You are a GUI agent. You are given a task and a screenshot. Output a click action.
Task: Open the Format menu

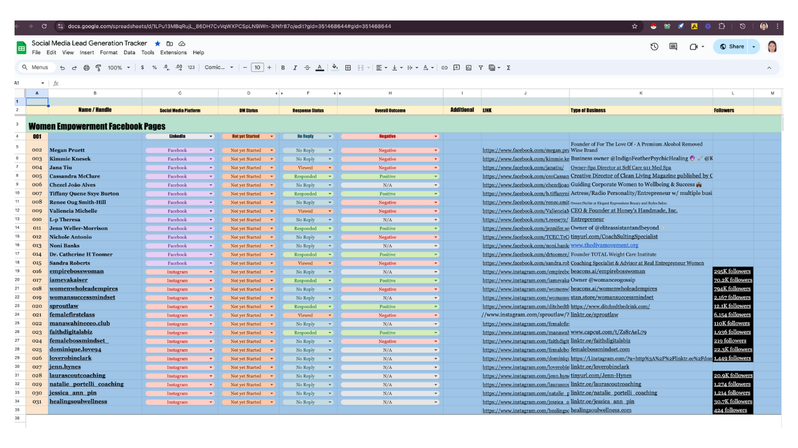pyautogui.click(x=109, y=52)
